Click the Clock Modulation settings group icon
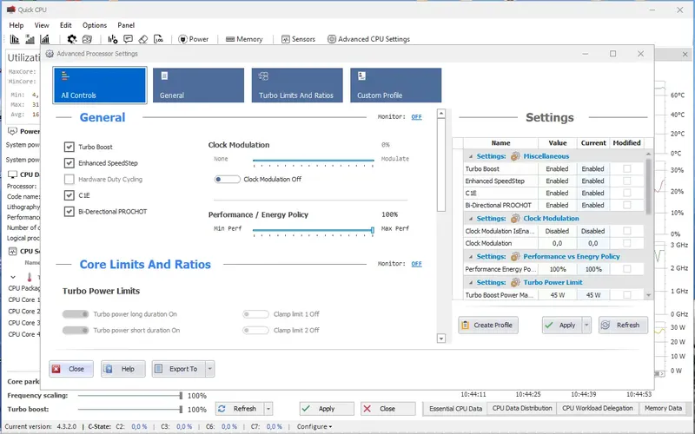The height and width of the screenshot is (434, 695). [x=515, y=219]
